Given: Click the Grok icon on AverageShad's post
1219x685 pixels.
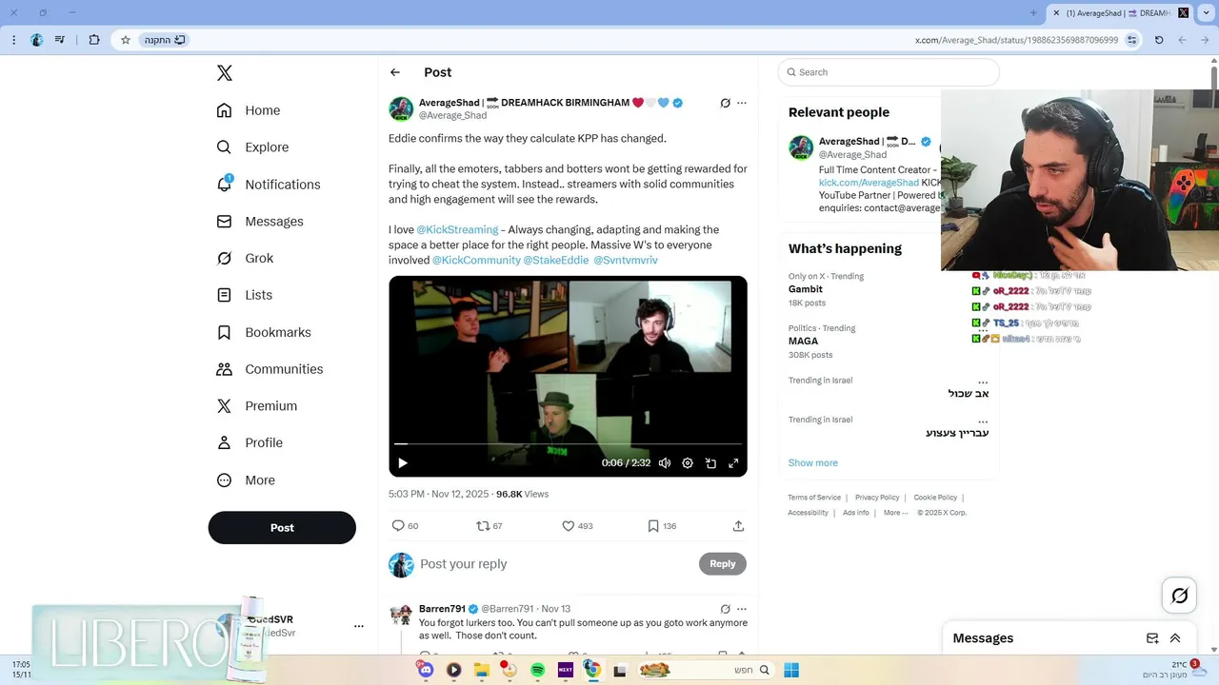Looking at the screenshot, I should click(x=725, y=103).
